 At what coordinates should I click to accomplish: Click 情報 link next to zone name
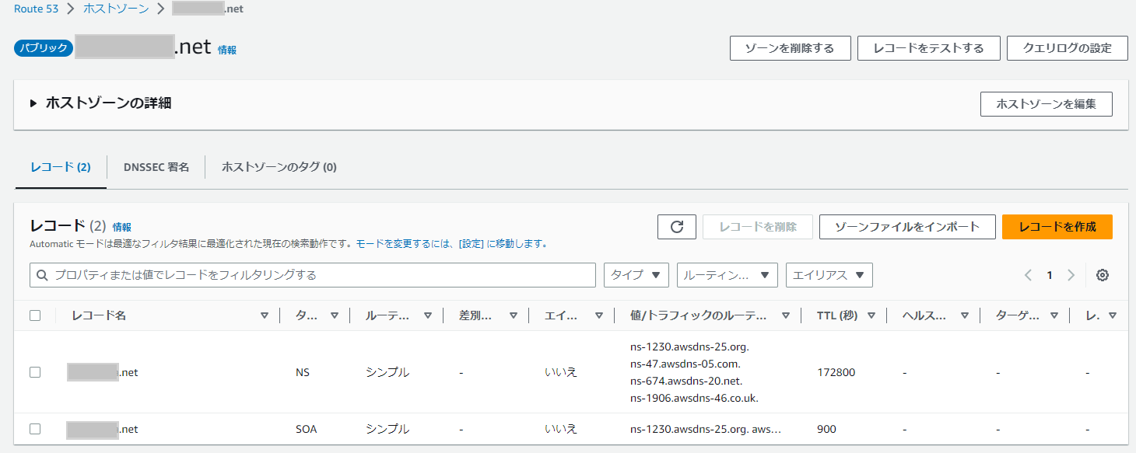click(227, 50)
